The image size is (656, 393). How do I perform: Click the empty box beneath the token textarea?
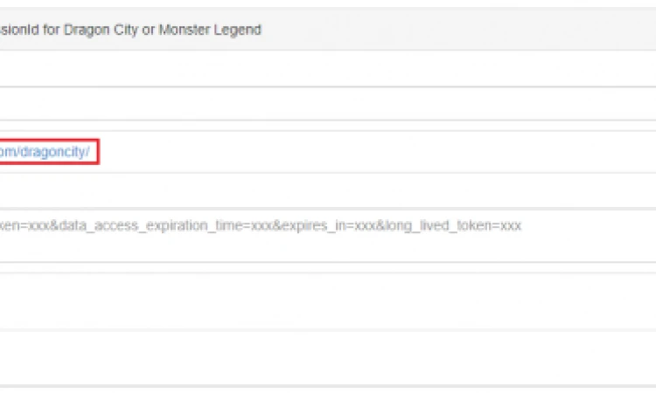[328, 300]
